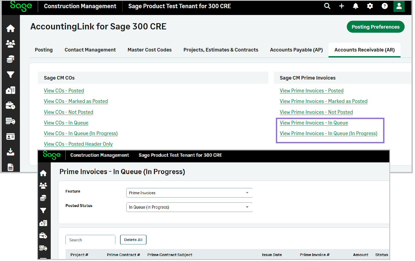Open View COs - Posted link
The width and height of the screenshot is (415, 261).
coord(64,91)
